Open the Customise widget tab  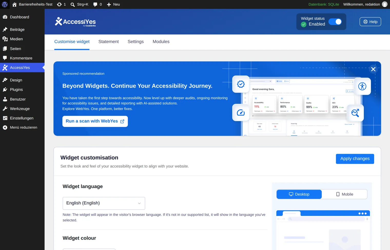[x=72, y=42]
